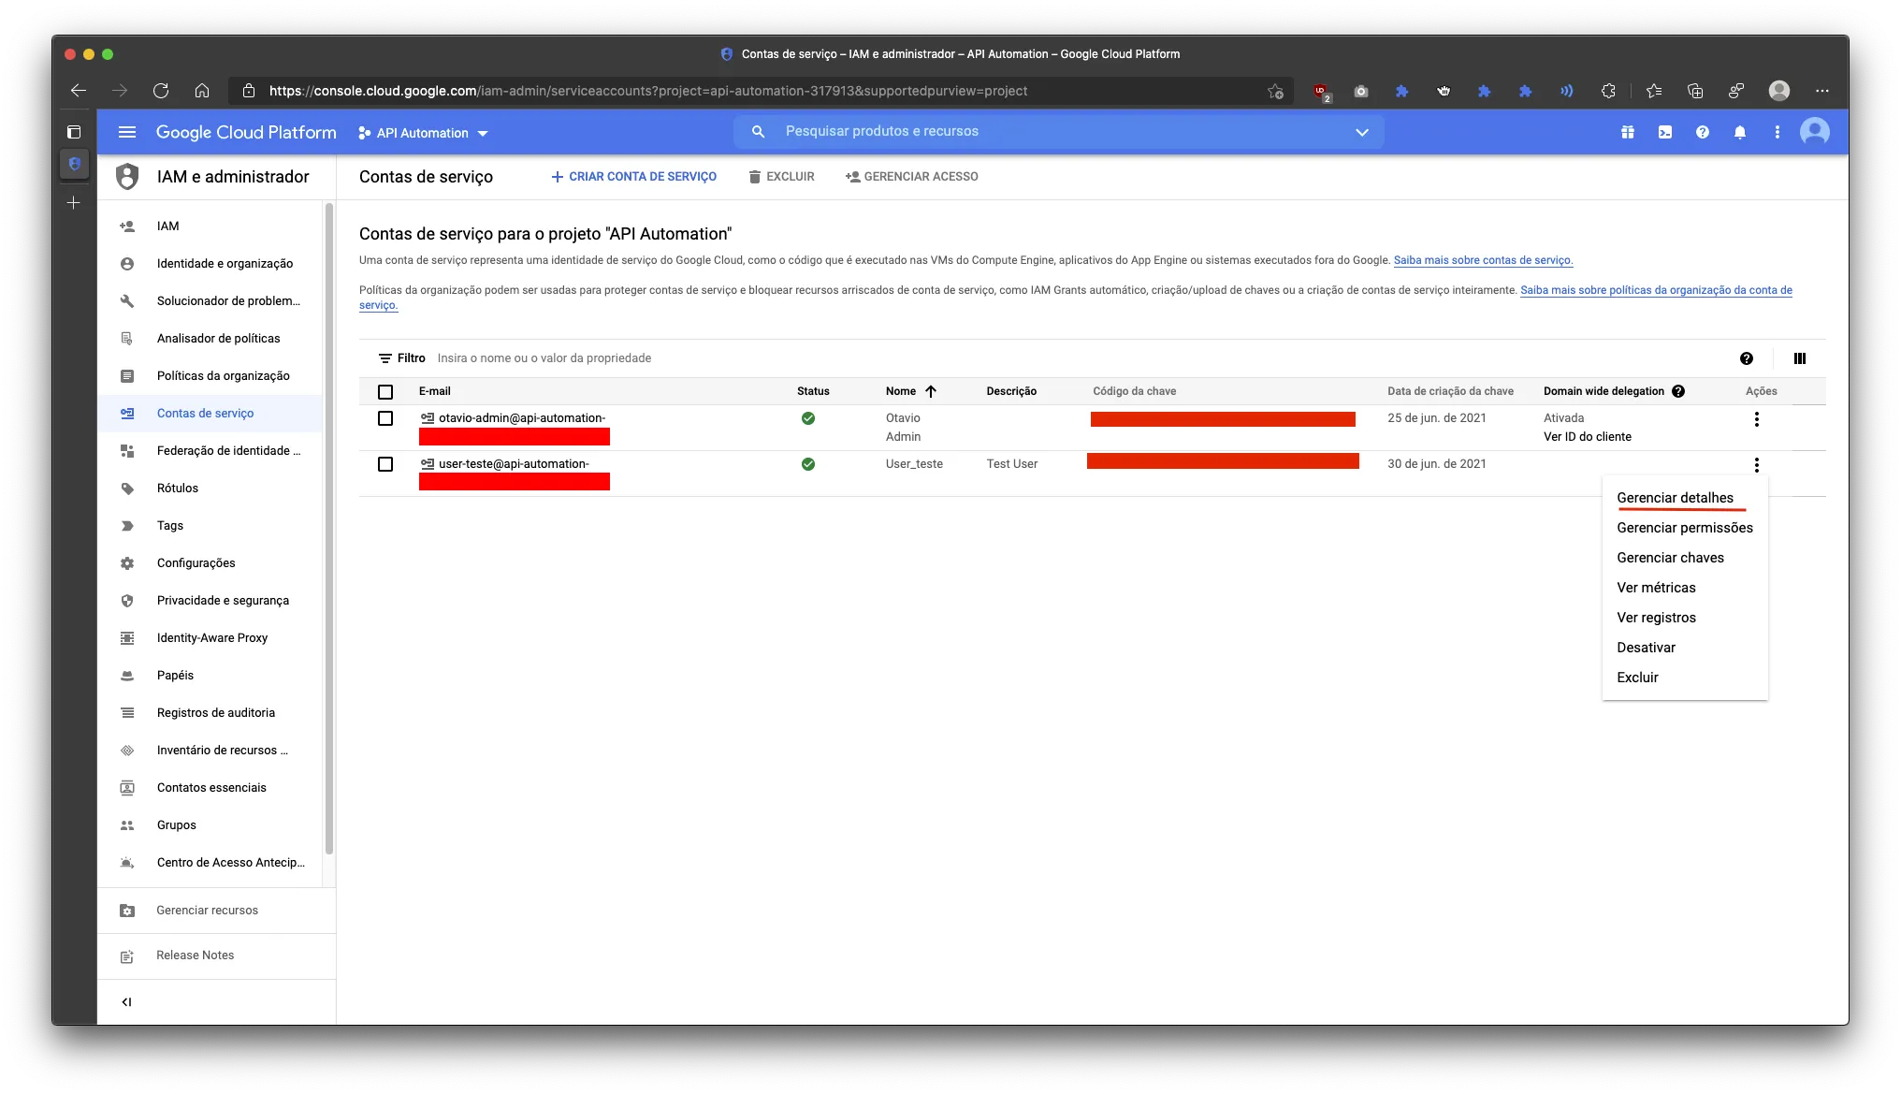Add this page to favorites star
The height and width of the screenshot is (1094, 1901).
[1274, 91]
